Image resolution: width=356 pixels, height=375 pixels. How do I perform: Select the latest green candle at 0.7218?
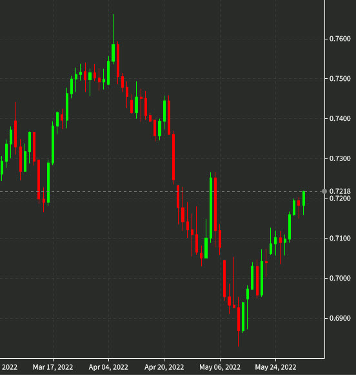click(x=304, y=198)
